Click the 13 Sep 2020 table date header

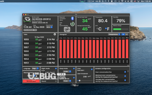pos(39,37)
